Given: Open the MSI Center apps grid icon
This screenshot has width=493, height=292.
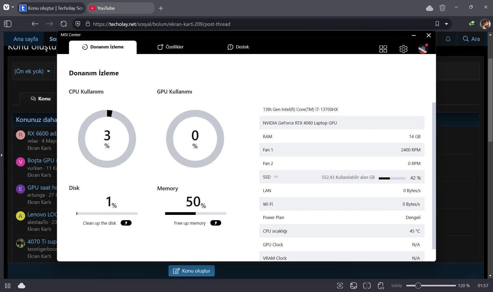Looking at the screenshot, I should pyautogui.click(x=383, y=49).
